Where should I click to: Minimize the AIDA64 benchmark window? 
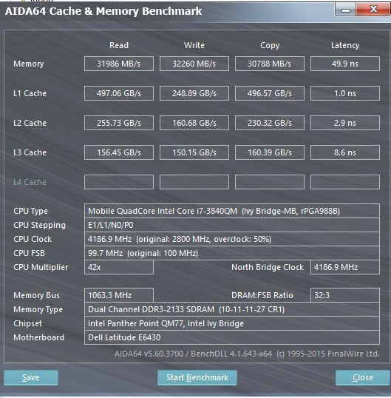[345, 10]
